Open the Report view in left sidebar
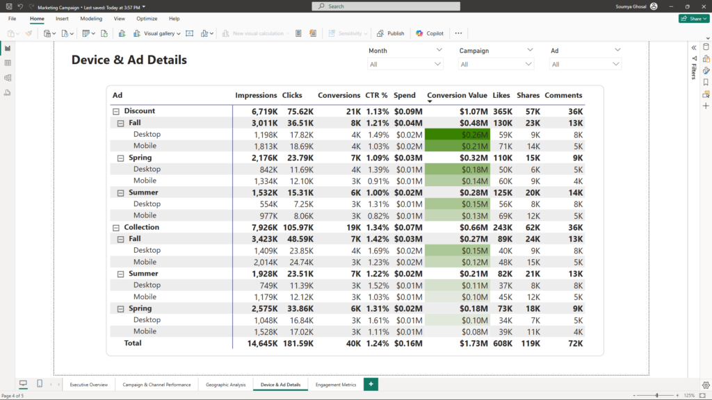 click(x=8, y=48)
